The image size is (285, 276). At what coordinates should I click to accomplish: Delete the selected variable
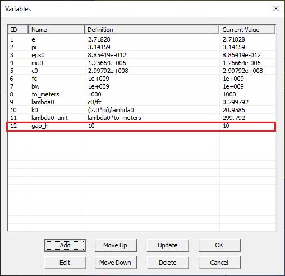tap(168, 263)
